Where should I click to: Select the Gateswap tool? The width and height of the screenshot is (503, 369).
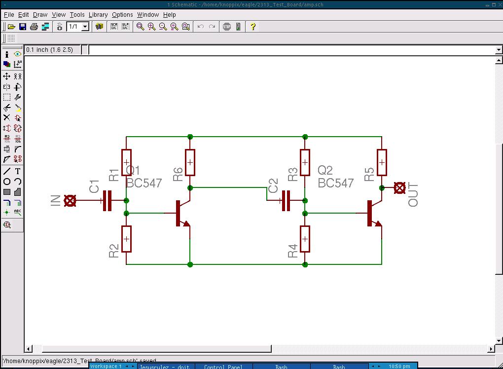click(18, 128)
